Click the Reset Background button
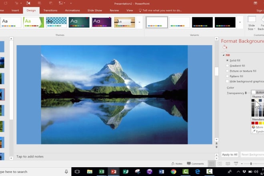Screen dimensions: 264x176 coord(252,154)
